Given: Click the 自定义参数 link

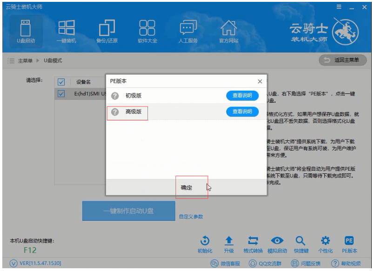Looking at the screenshot, I should 191,217.
